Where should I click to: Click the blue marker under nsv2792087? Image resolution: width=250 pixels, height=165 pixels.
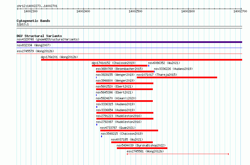(x=97, y=125)
